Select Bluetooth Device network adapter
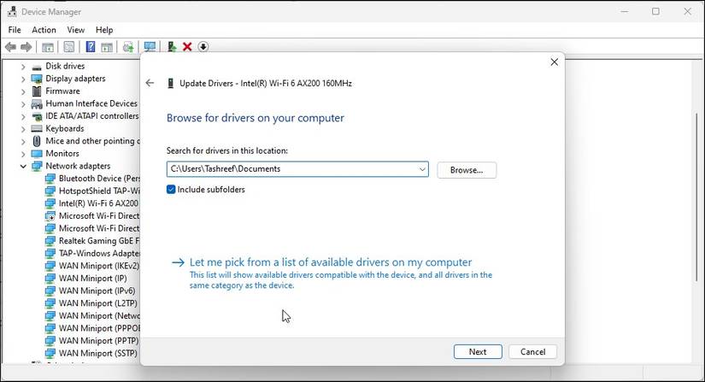 (x=99, y=179)
